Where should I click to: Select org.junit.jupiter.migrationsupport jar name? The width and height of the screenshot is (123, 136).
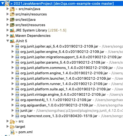(x=71, y=57)
